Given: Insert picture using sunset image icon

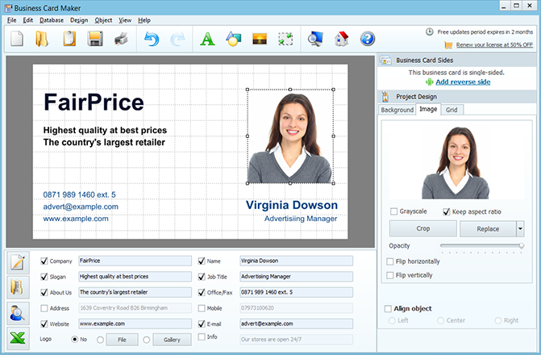Looking at the screenshot, I should click(x=260, y=39).
